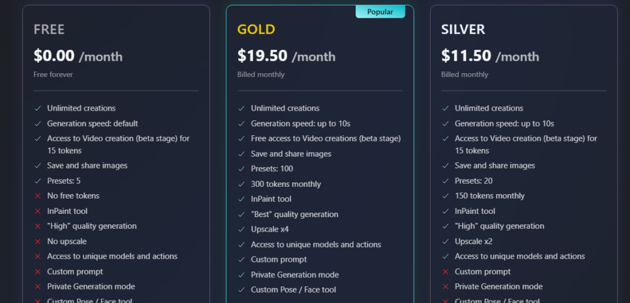Screen dimensions: 630x303
Task: Click checkmark beside Presets: 100
Action: click(241, 169)
